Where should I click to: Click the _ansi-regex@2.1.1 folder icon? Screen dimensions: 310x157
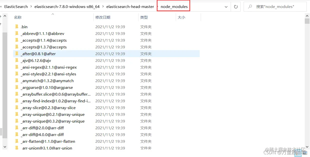click(x=17, y=67)
